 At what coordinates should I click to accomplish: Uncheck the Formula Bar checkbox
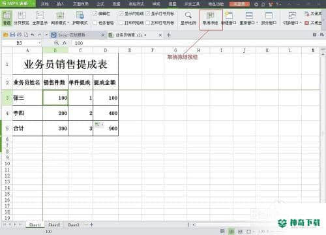[95, 14]
